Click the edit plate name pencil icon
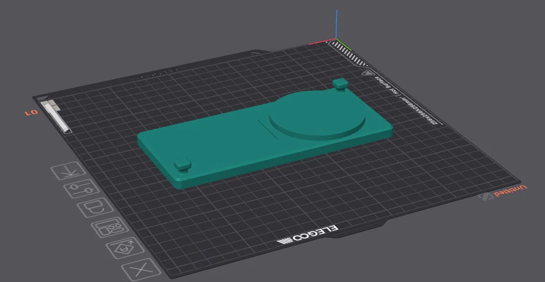Viewport: 545px width, 282px height. pos(485,197)
